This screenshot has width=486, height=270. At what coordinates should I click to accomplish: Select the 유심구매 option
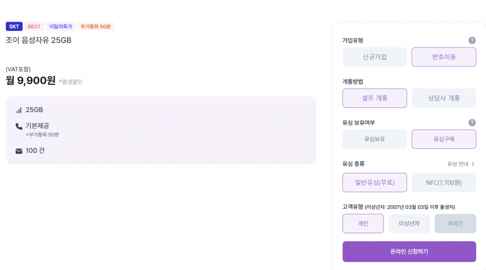pos(444,139)
